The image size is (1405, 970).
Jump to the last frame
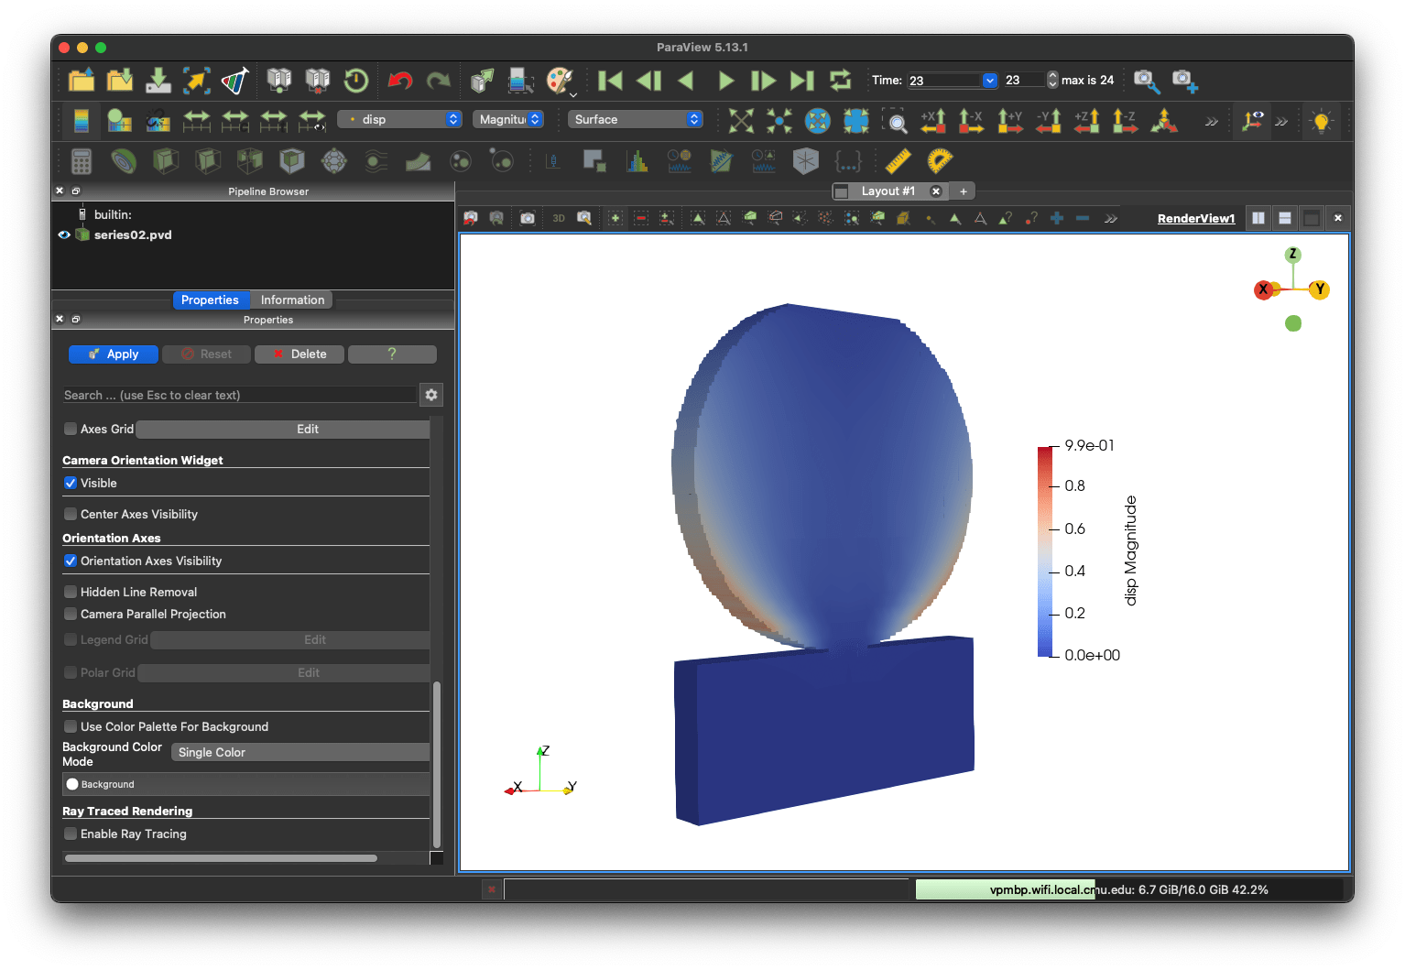click(802, 81)
